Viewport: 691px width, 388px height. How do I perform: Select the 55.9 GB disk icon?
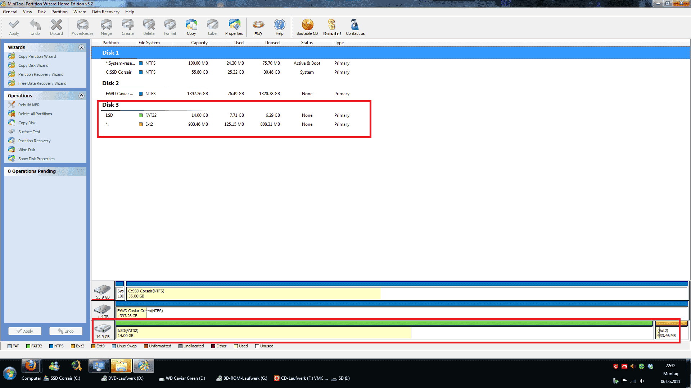click(x=103, y=291)
